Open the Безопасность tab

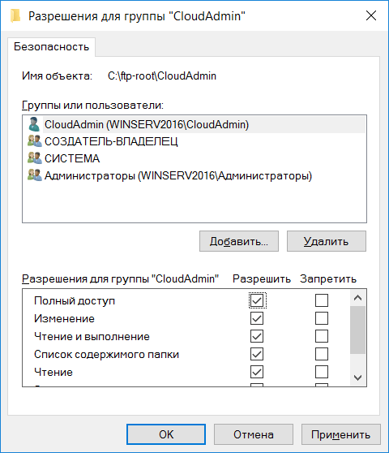(52, 47)
